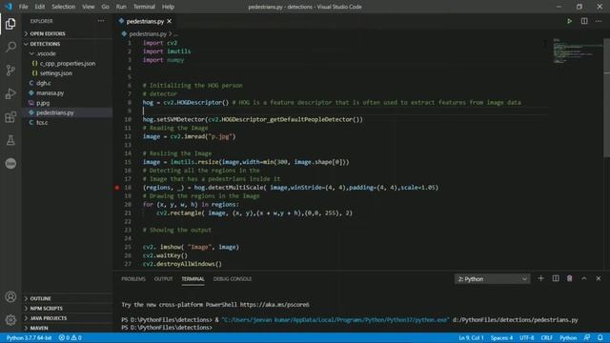Open the Accounts menu icon
610x343 pixels.
[10, 297]
